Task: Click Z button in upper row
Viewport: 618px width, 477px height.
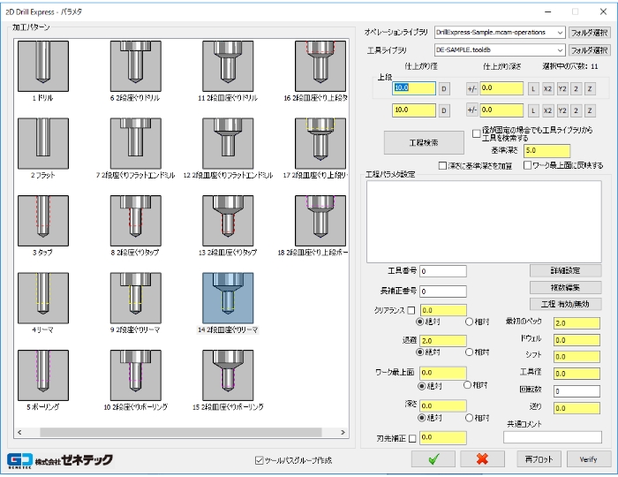Action: 590,88
